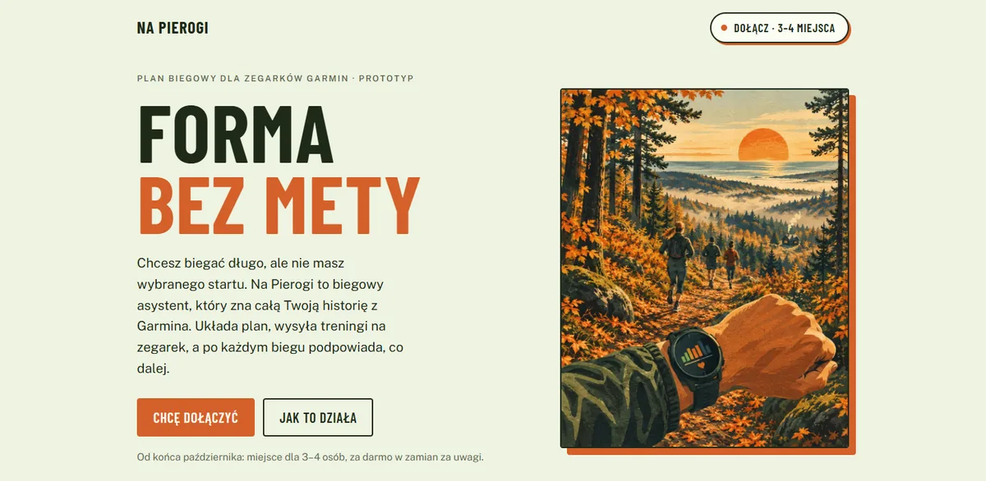Open the autumn forest hero illustration
Image resolution: width=986 pixels, height=481 pixels.
click(x=704, y=268)
